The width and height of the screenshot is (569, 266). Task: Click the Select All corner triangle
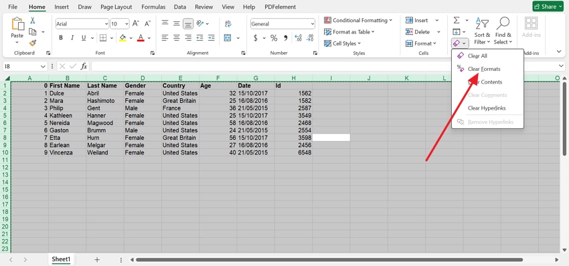tap(7, 78)
